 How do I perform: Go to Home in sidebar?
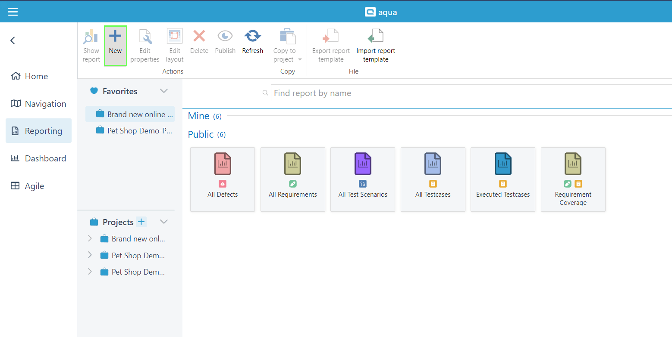[x=36, y=76]
